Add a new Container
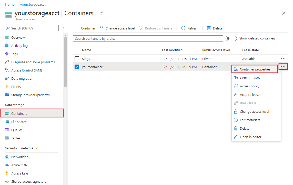This screenshot has height=185, width=293. 85,28
